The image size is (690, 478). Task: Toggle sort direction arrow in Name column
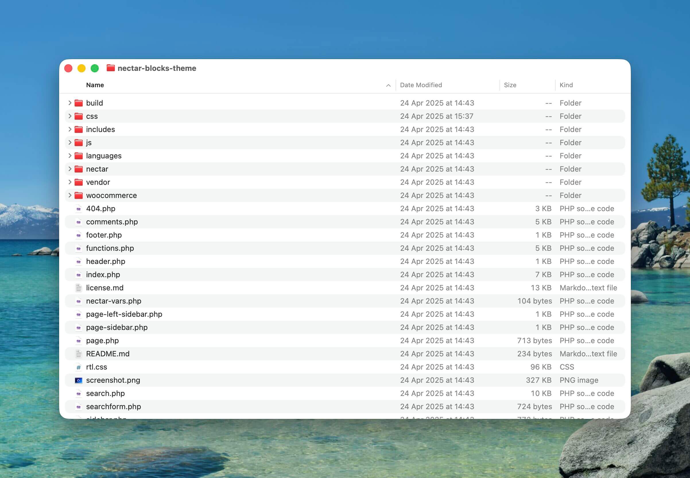[x=388, y=86]
